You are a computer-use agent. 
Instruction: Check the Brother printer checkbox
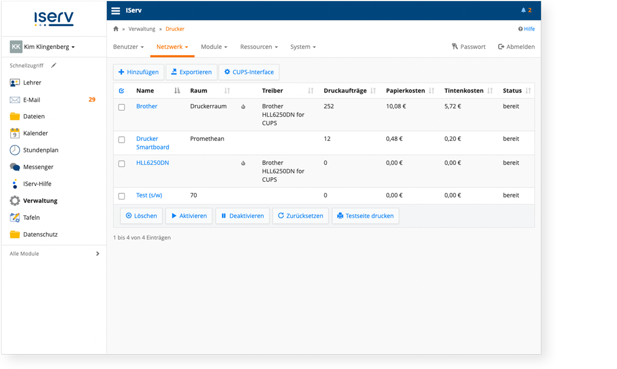pos(121,107)
